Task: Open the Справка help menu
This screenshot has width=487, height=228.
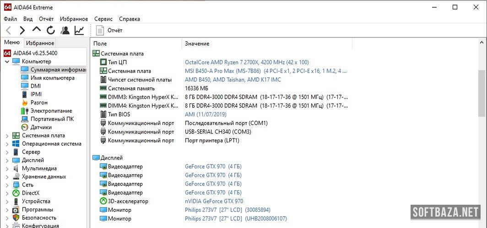Action: (129, 19)
